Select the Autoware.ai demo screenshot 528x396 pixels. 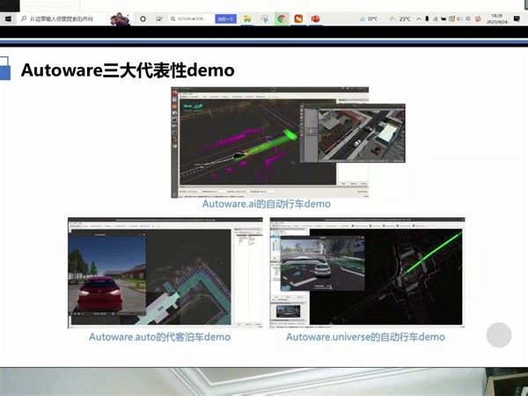pos(270,143)
